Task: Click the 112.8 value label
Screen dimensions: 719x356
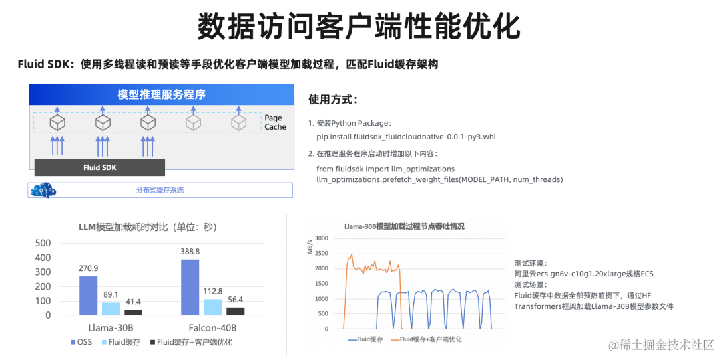Action: [x=213, y=292]
